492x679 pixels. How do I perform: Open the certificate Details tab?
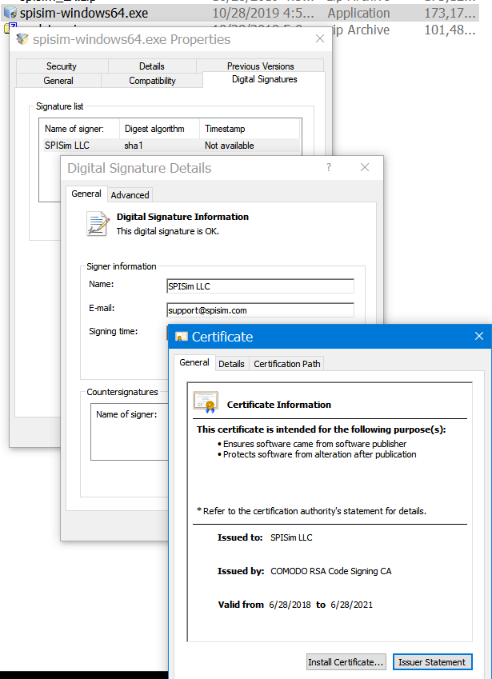231,364
